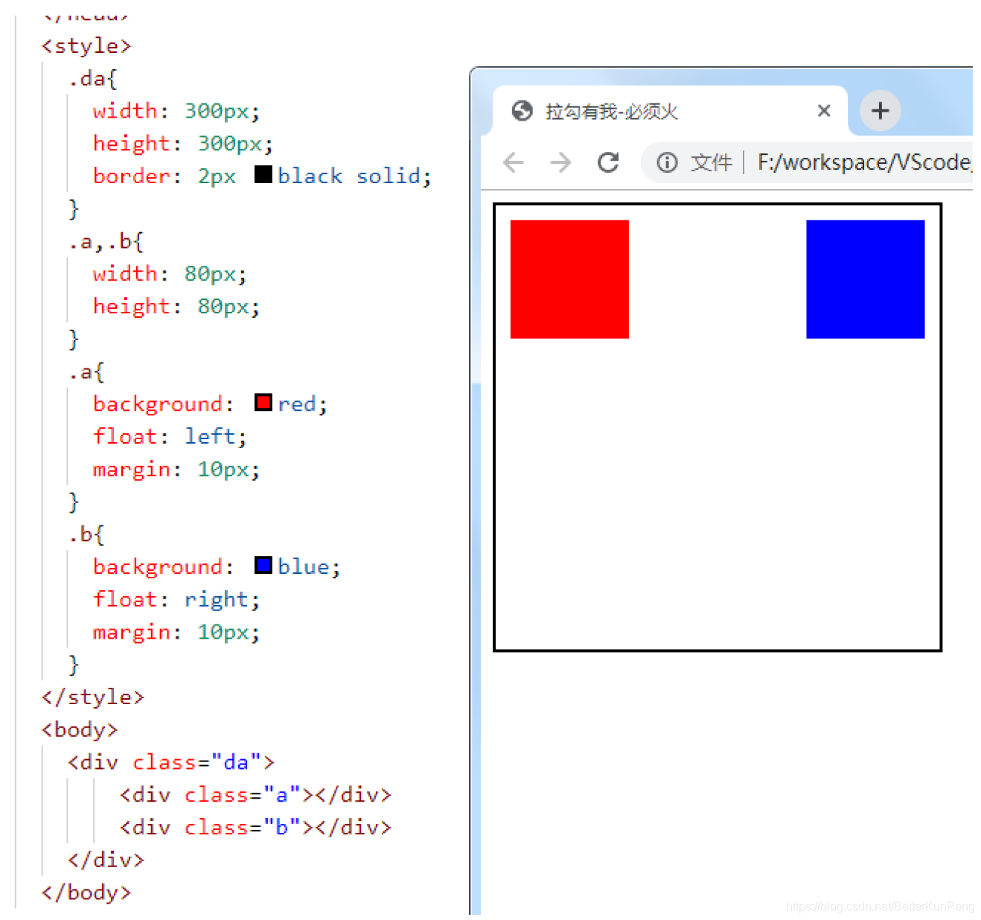Screen dimensions: 981x920
Task: Click the red square in browser page
Action: 569,279
